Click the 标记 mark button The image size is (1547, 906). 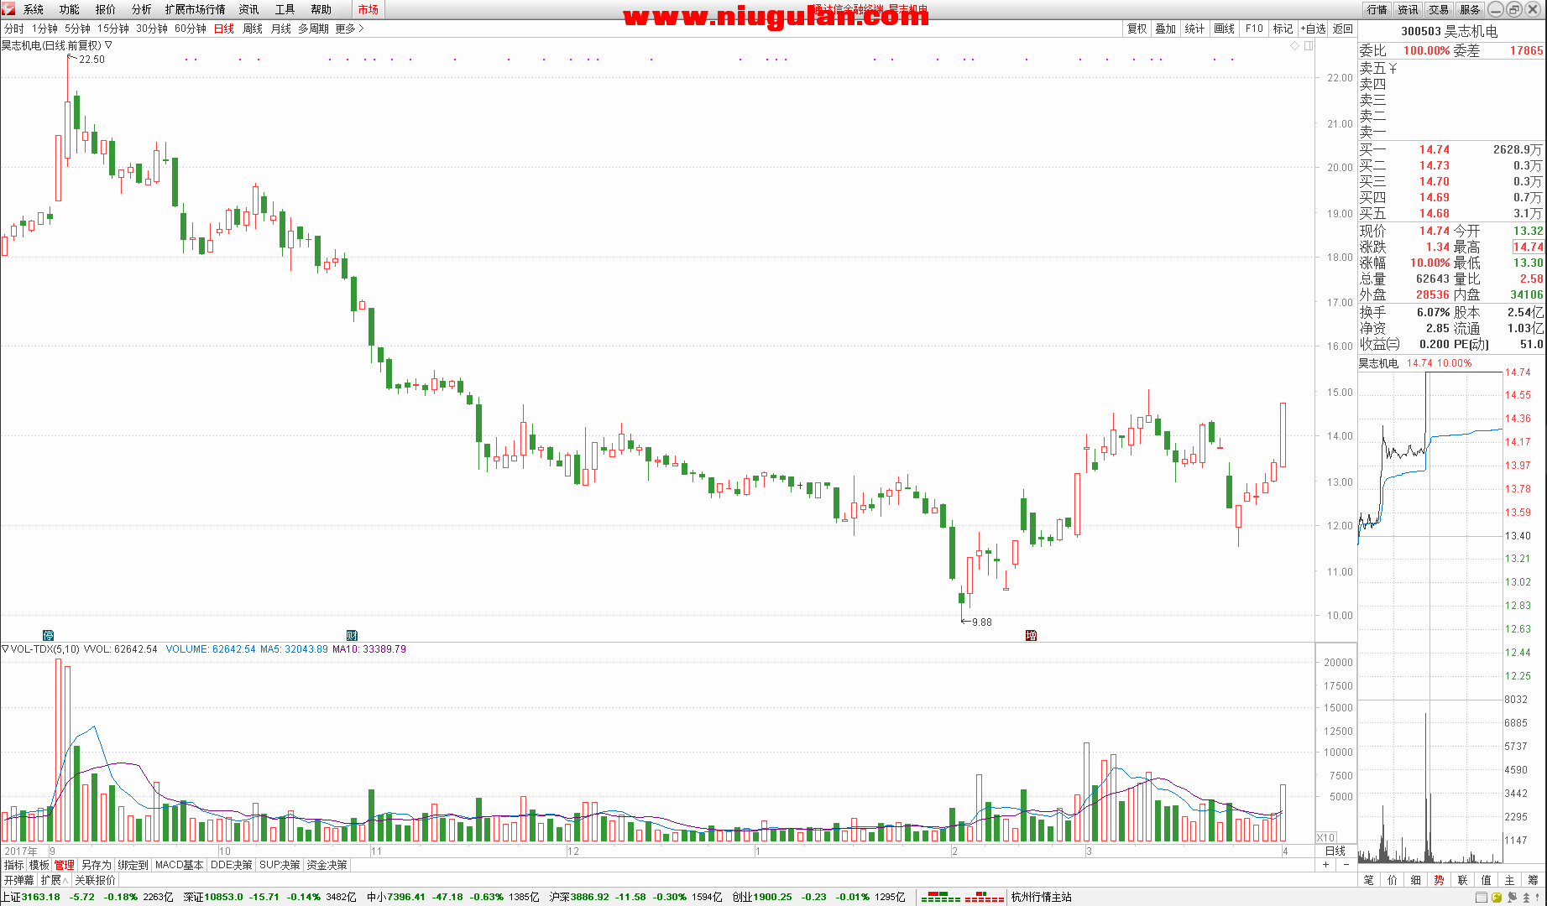pos(1283,29)
